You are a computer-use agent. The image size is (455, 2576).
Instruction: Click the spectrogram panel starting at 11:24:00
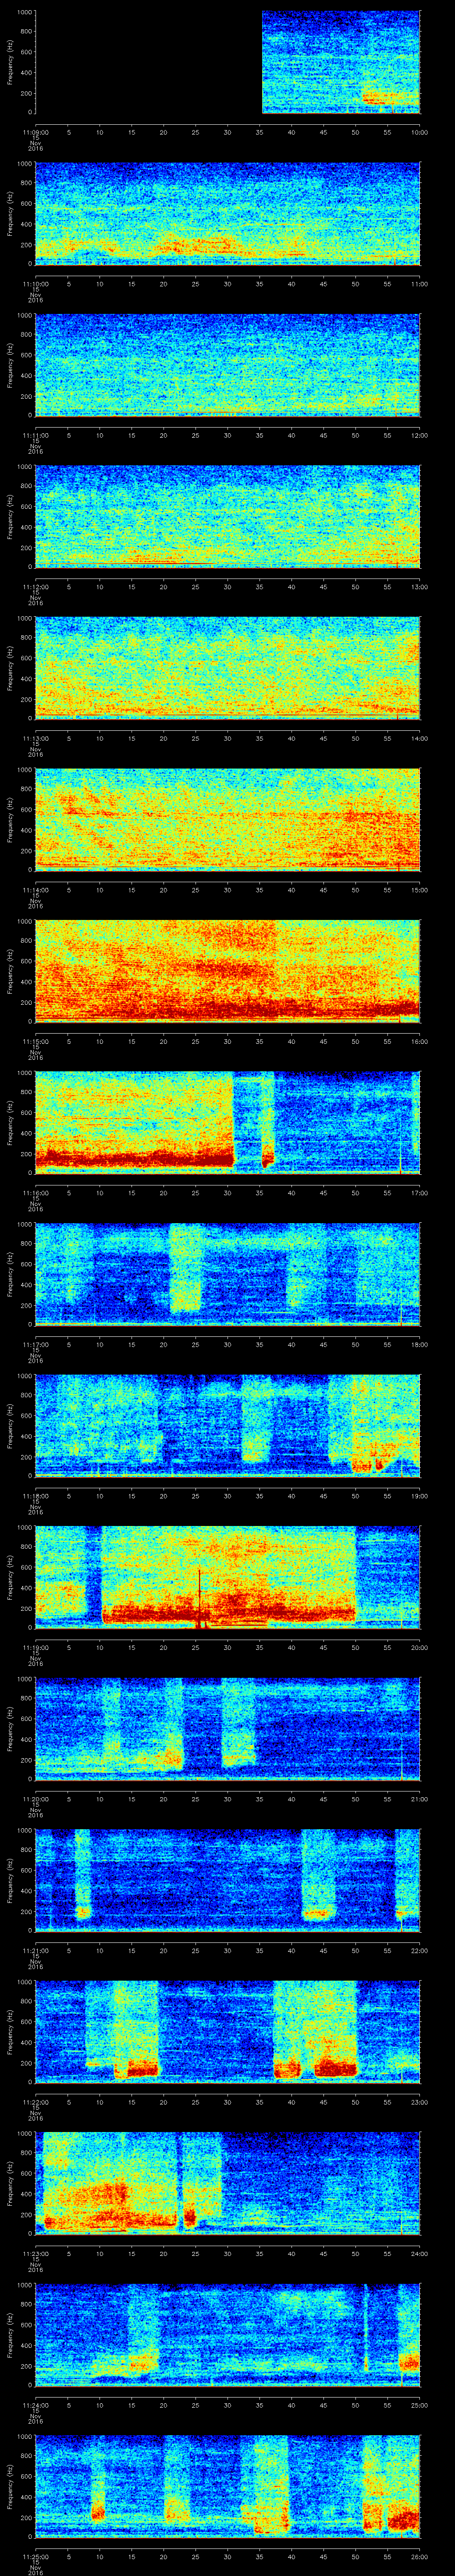227,2334
